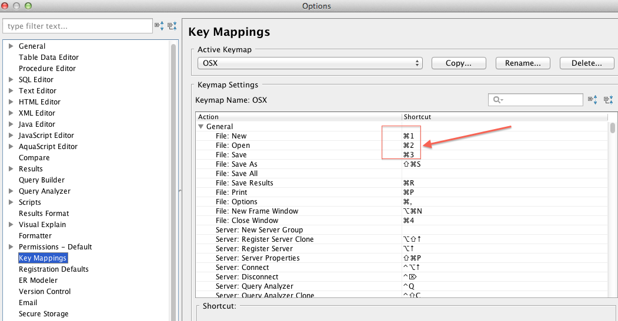The height and width of the screenshot is (321, 618).
Task: Expand the SQL Editor node
Action: point(11,79)
